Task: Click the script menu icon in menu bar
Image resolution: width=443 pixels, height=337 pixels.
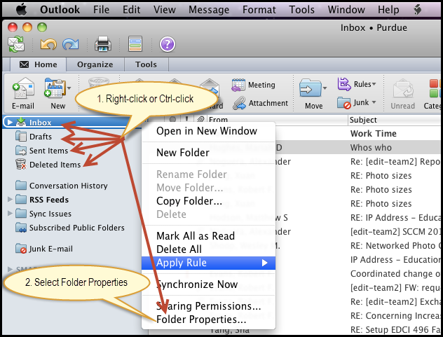Action: coord(418,10)
